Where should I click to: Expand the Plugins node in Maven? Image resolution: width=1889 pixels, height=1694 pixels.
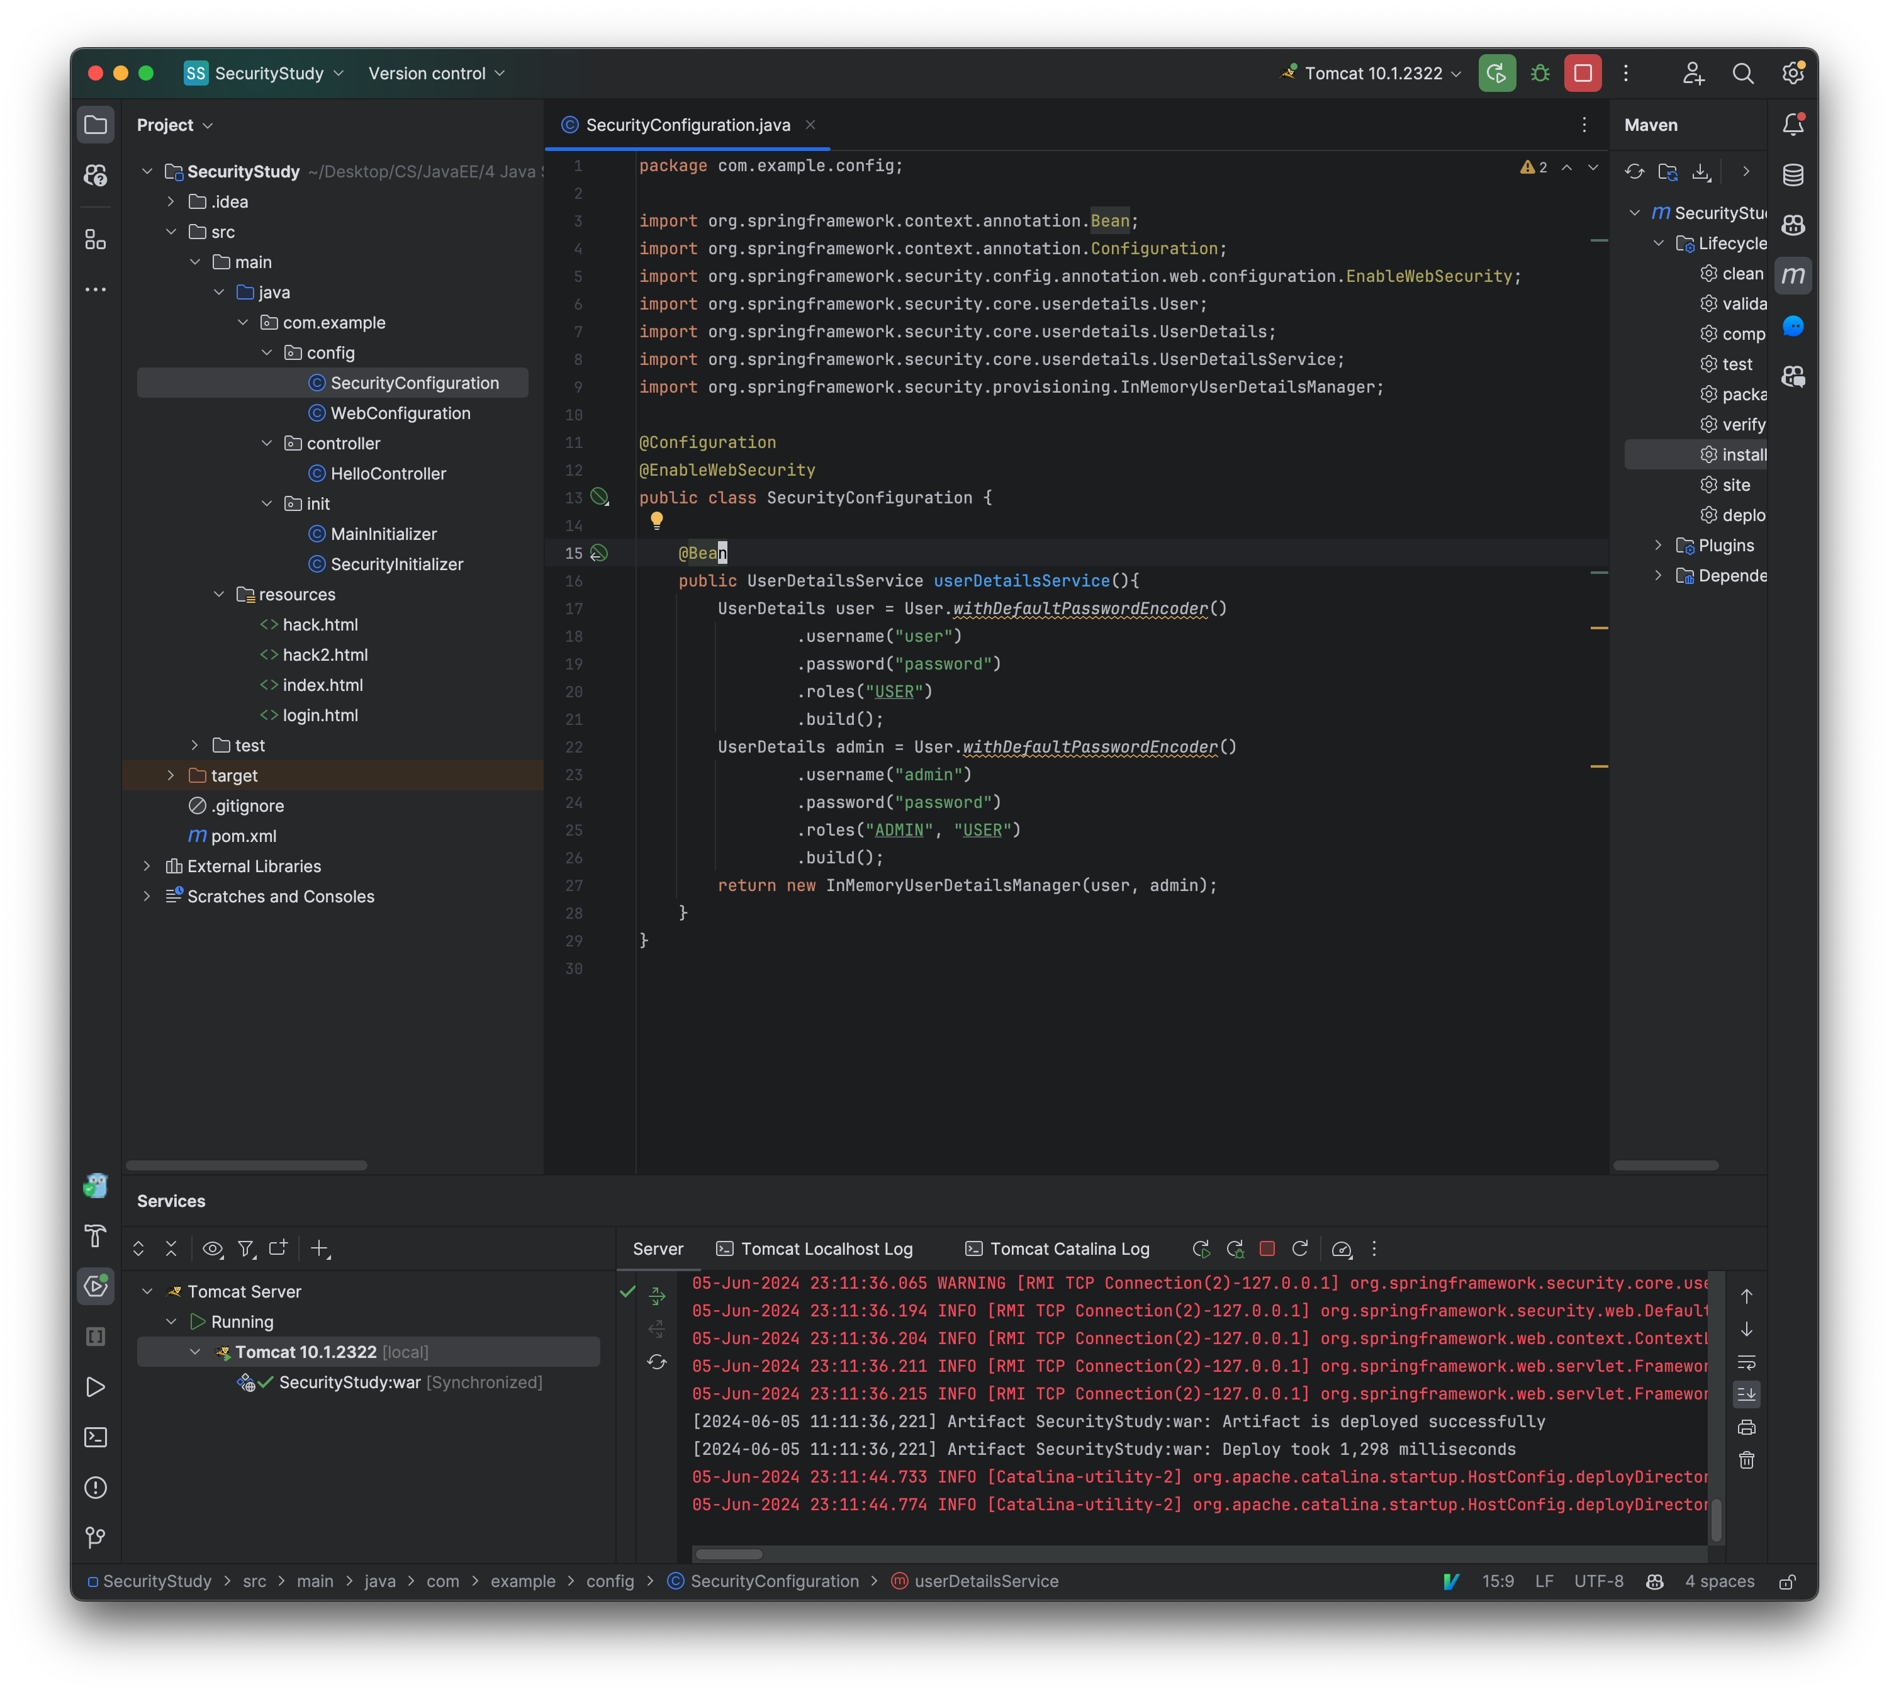[1658, 546]
